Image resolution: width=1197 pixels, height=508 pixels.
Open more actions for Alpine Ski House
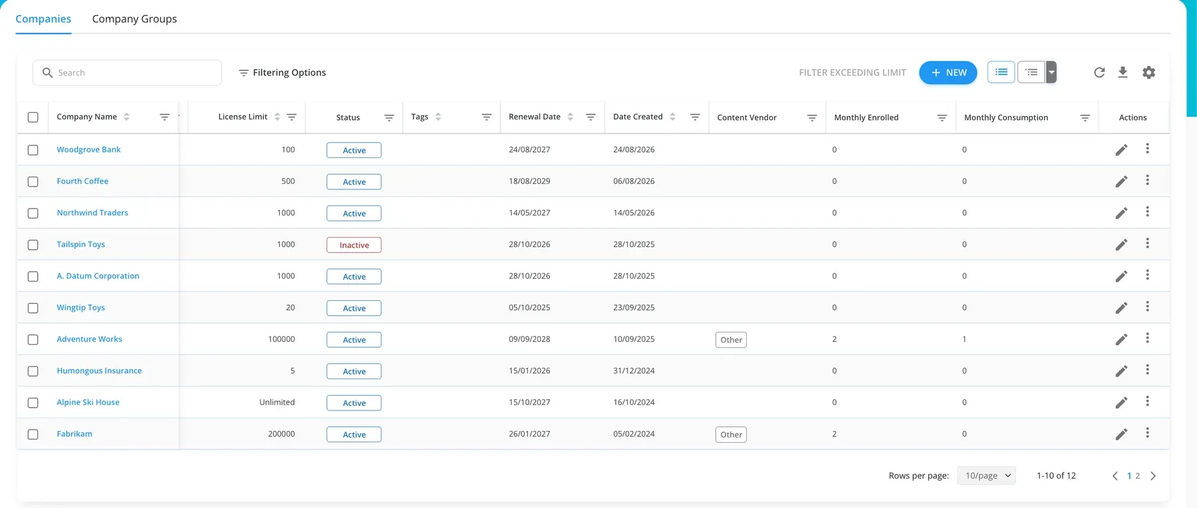coord(1147,402)
